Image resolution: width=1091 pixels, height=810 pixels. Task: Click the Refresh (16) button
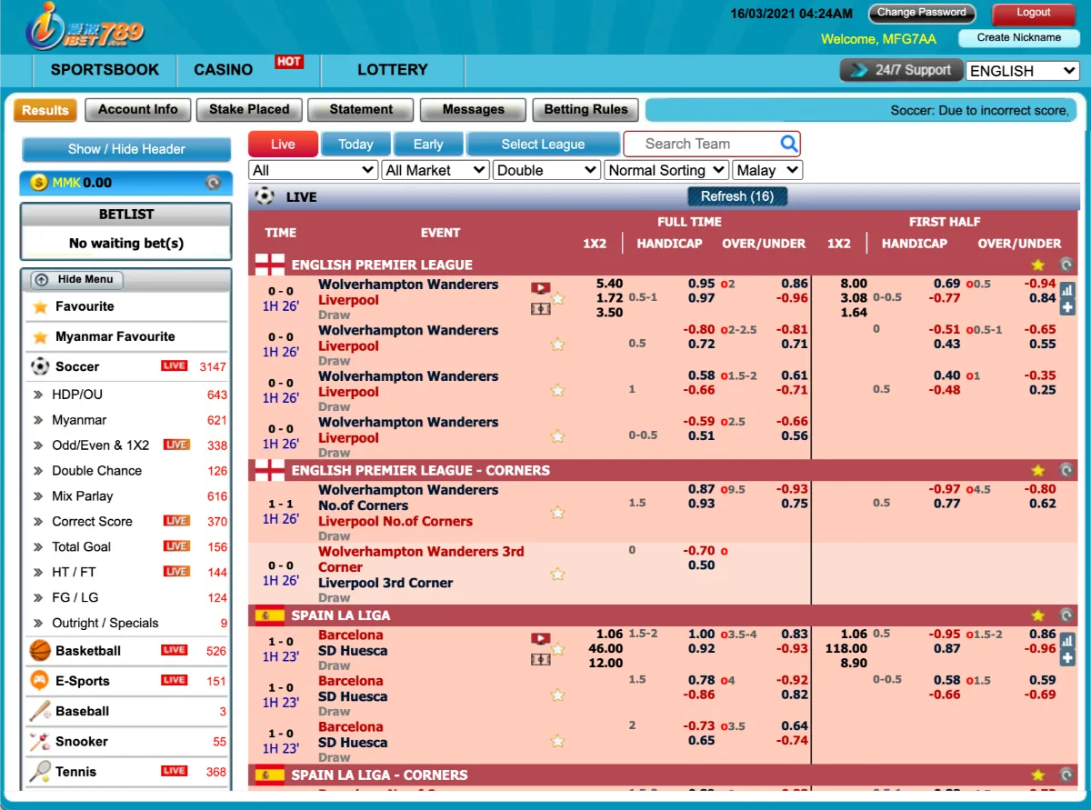(x=737, y=196)
